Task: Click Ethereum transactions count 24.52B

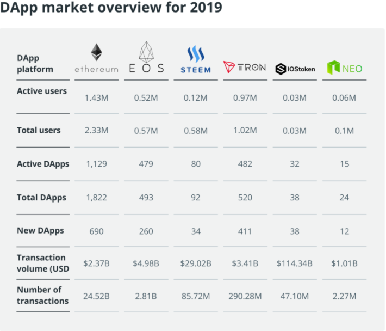Action: coord(97,296)
